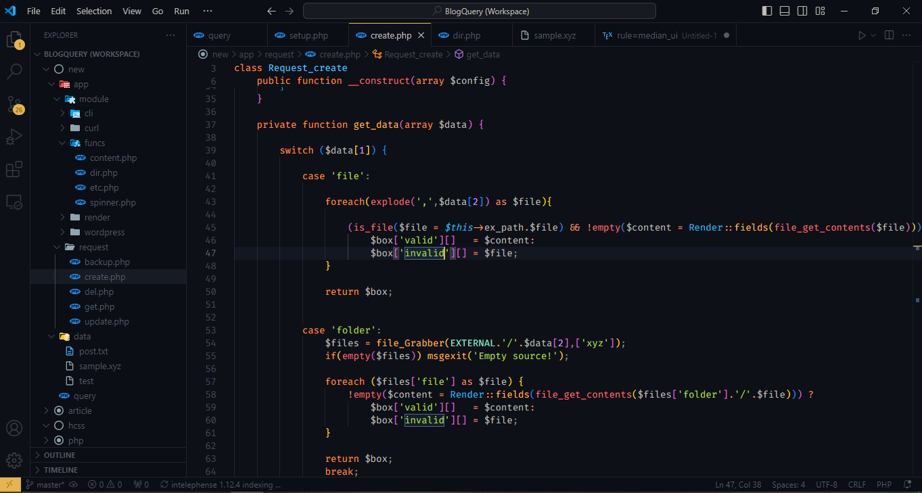The width and height of the screenshot is (922, 493).
Task: Open the Extensions view
Action: (x=14, y=170)
